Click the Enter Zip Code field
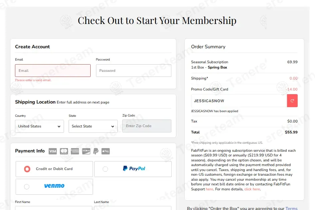This screenshot has height=210, width=315. pyautogui.click(x=147, y=126)
